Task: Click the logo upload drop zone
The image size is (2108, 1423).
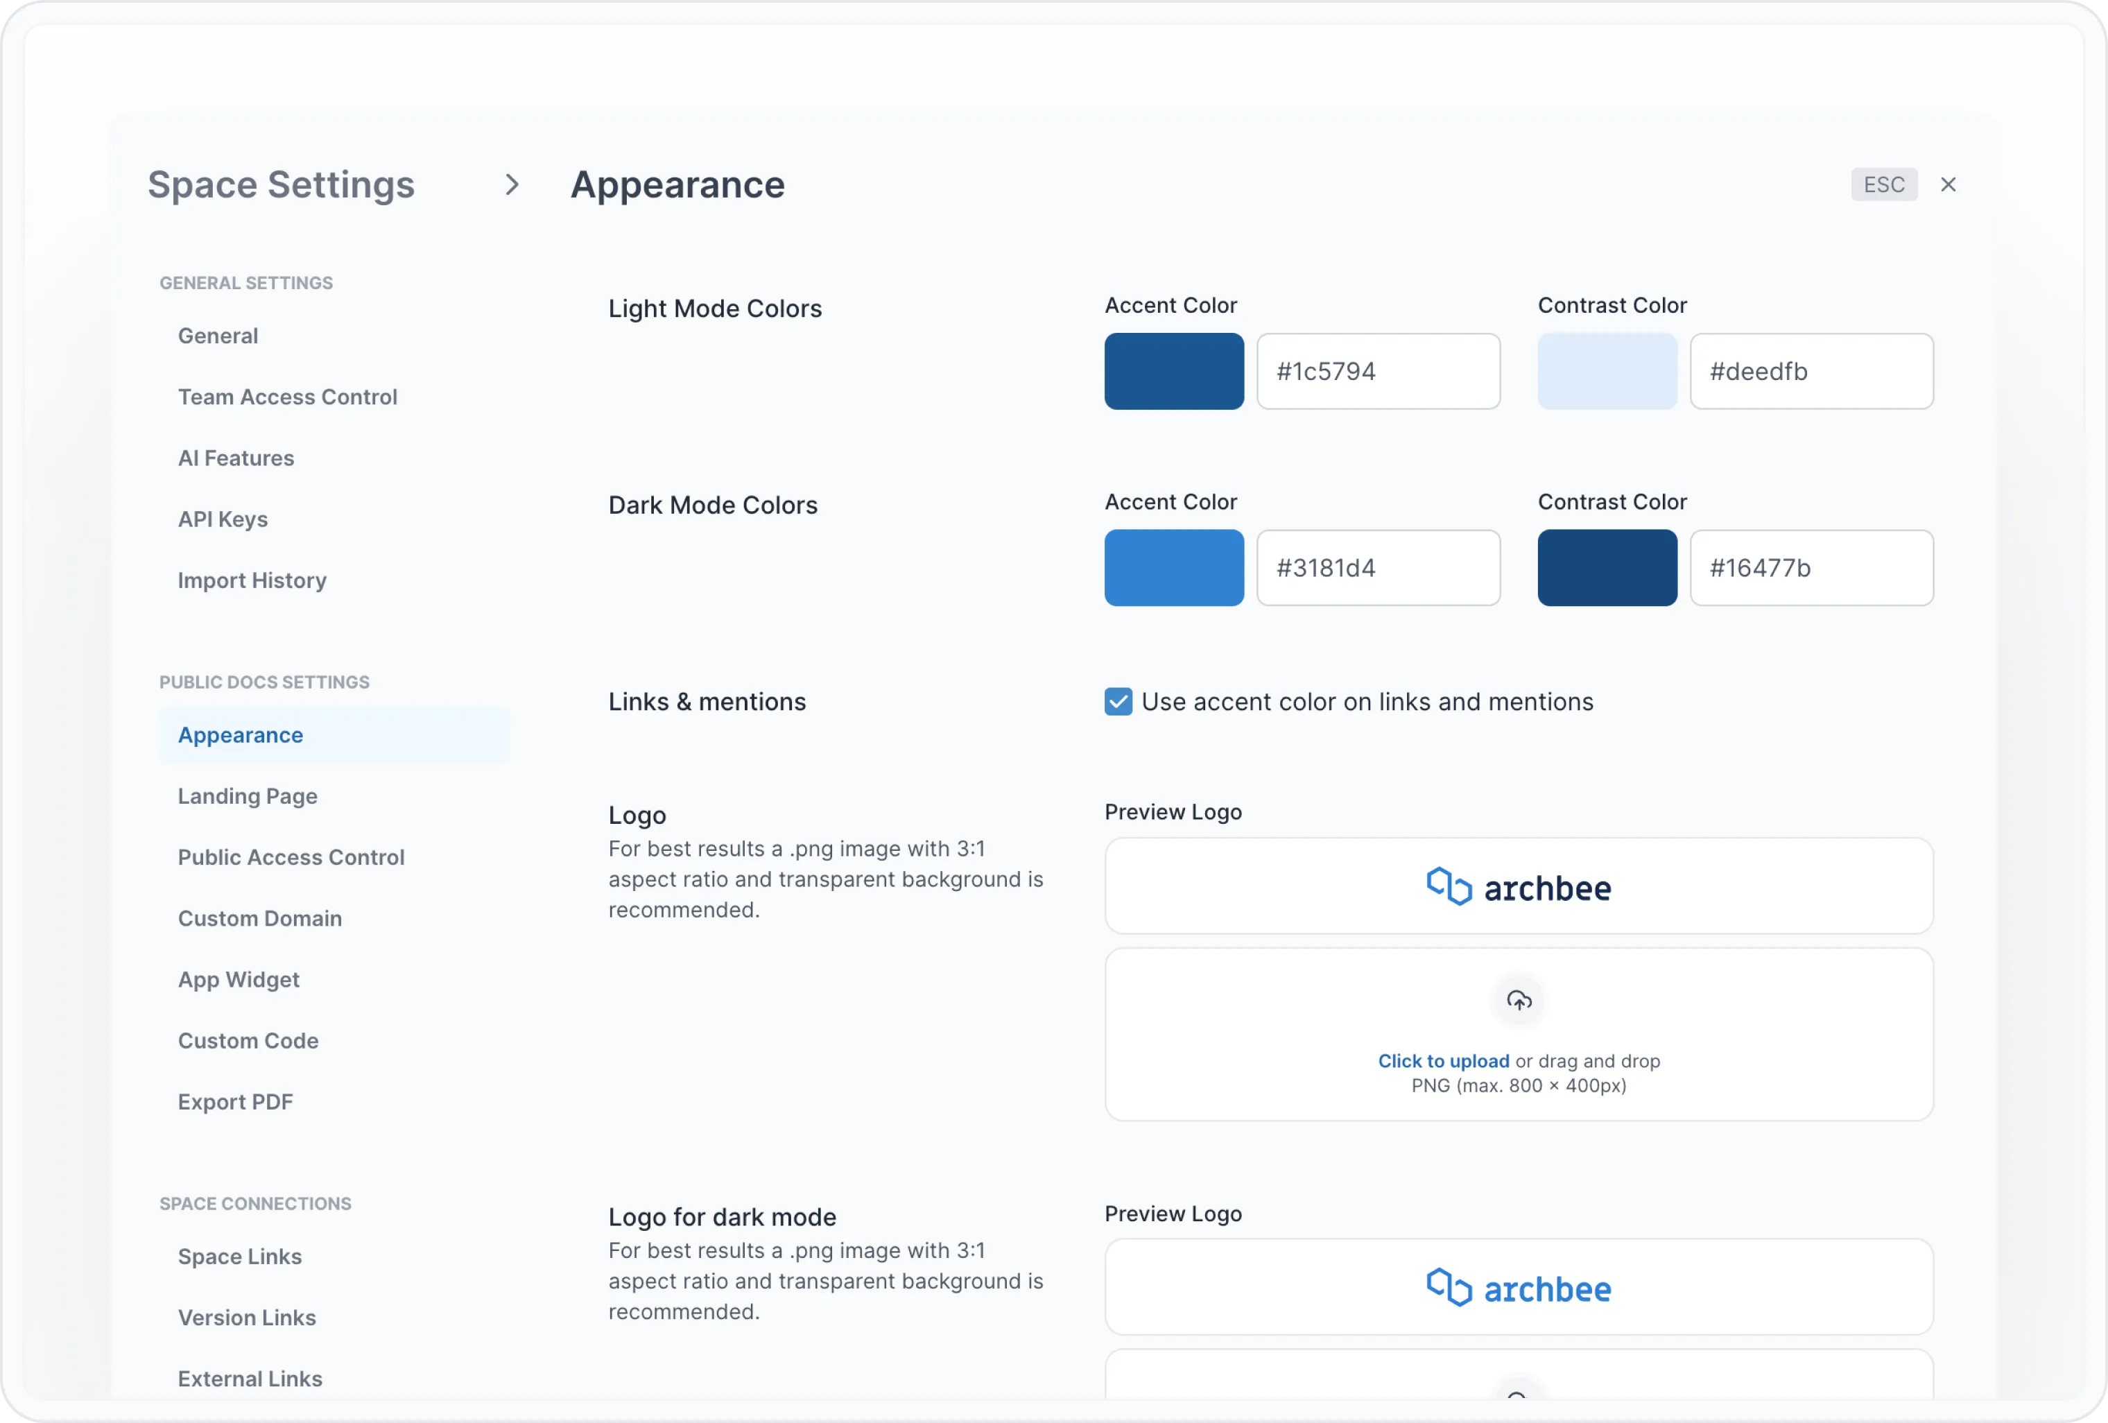Action: (1519, 1035)
